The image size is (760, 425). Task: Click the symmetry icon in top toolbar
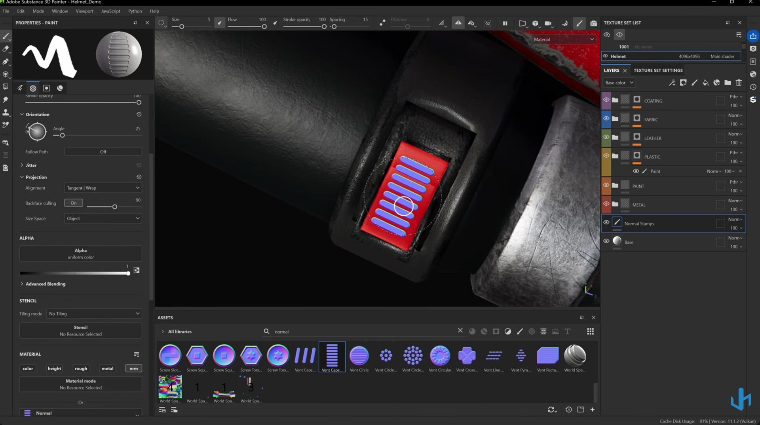coord(458,23)
